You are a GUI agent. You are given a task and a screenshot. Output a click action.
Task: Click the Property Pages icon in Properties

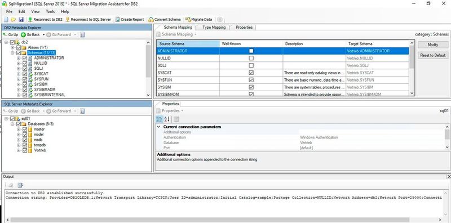(176, 119)
